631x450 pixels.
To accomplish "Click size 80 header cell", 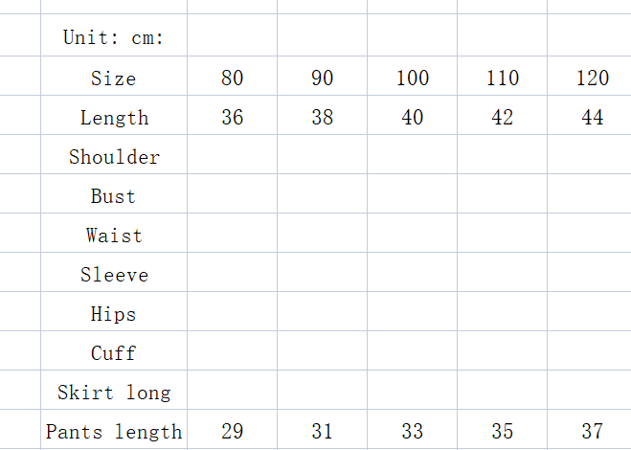I will pyautogui.click(x=232, y=78).
